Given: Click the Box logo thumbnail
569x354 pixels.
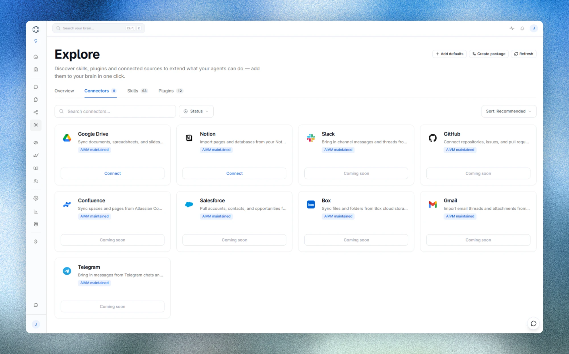Looking at the screenshot, I should pos(311,205).
